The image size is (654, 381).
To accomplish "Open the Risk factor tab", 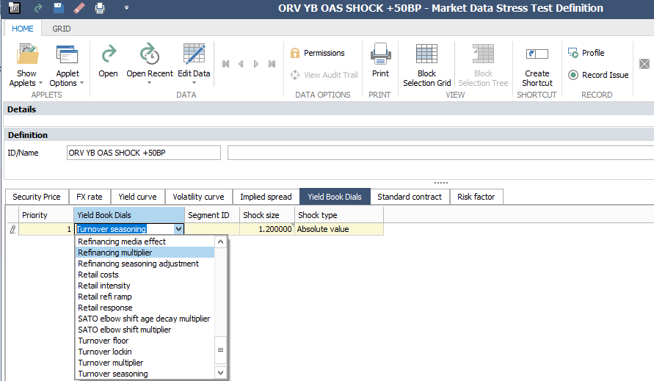I will [x=476, y=197].
